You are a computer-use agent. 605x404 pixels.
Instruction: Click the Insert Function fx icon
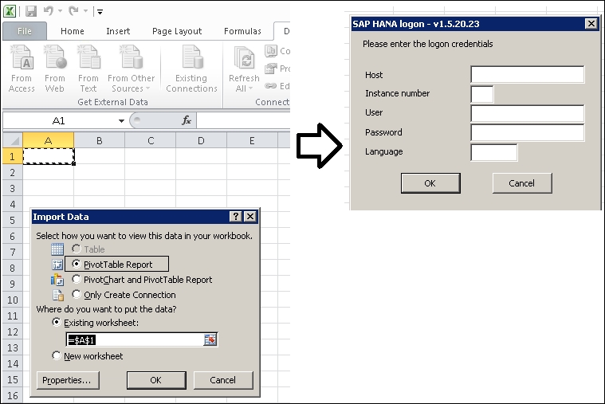pos(187,120)
